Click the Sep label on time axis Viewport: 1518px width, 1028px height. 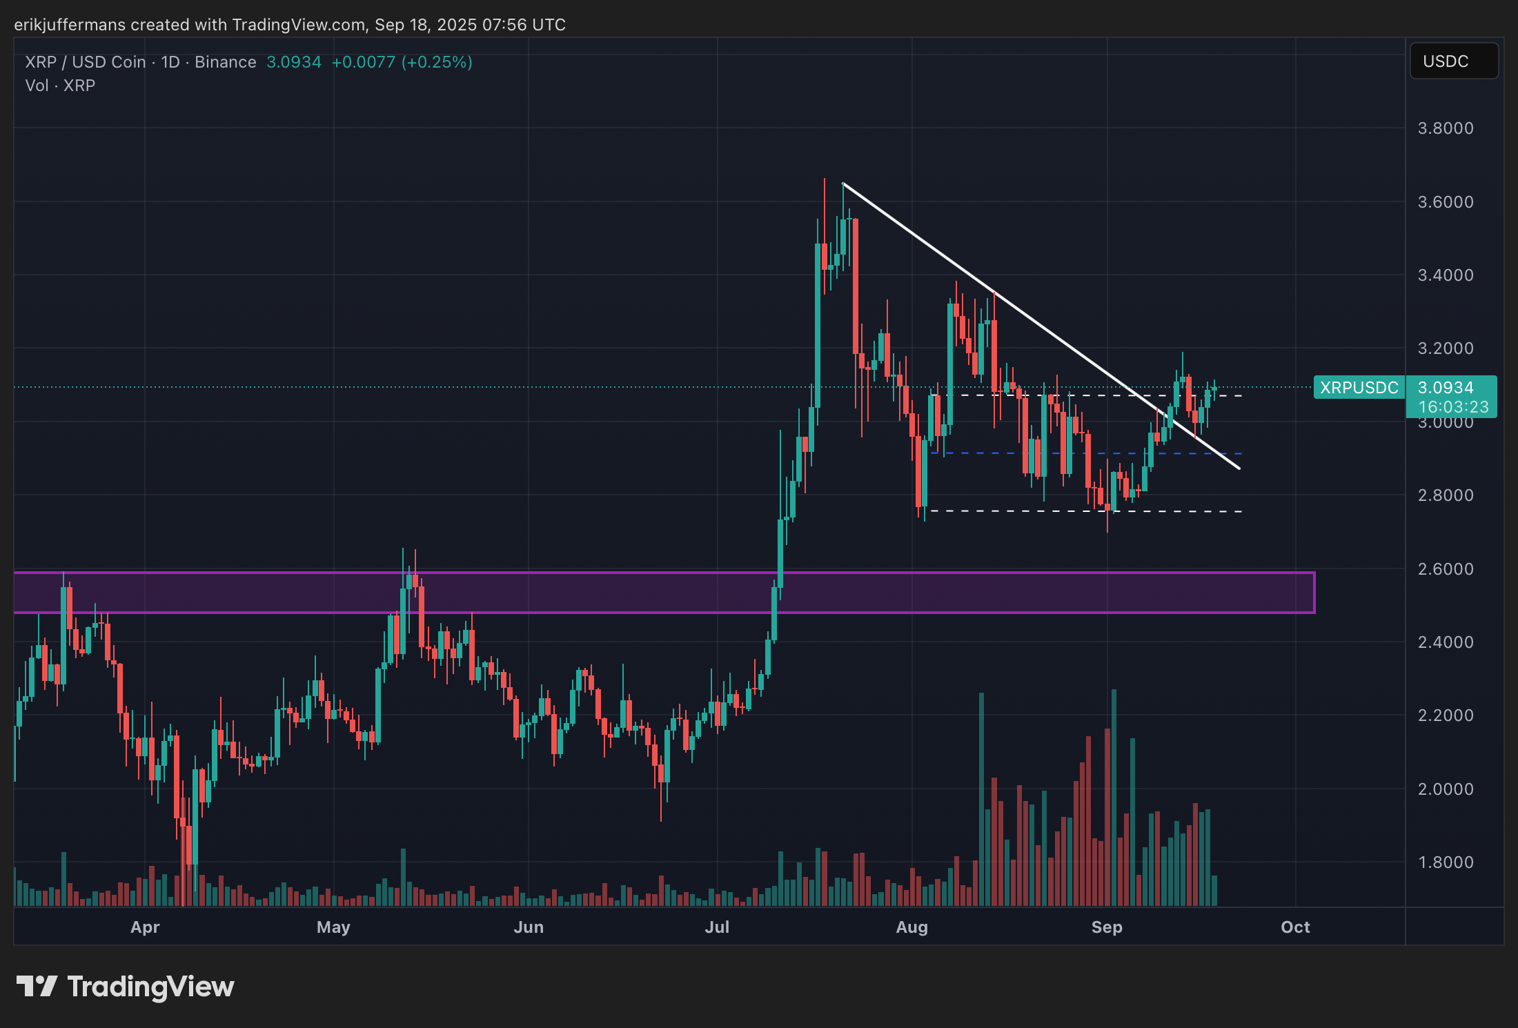coord(1107,927)
